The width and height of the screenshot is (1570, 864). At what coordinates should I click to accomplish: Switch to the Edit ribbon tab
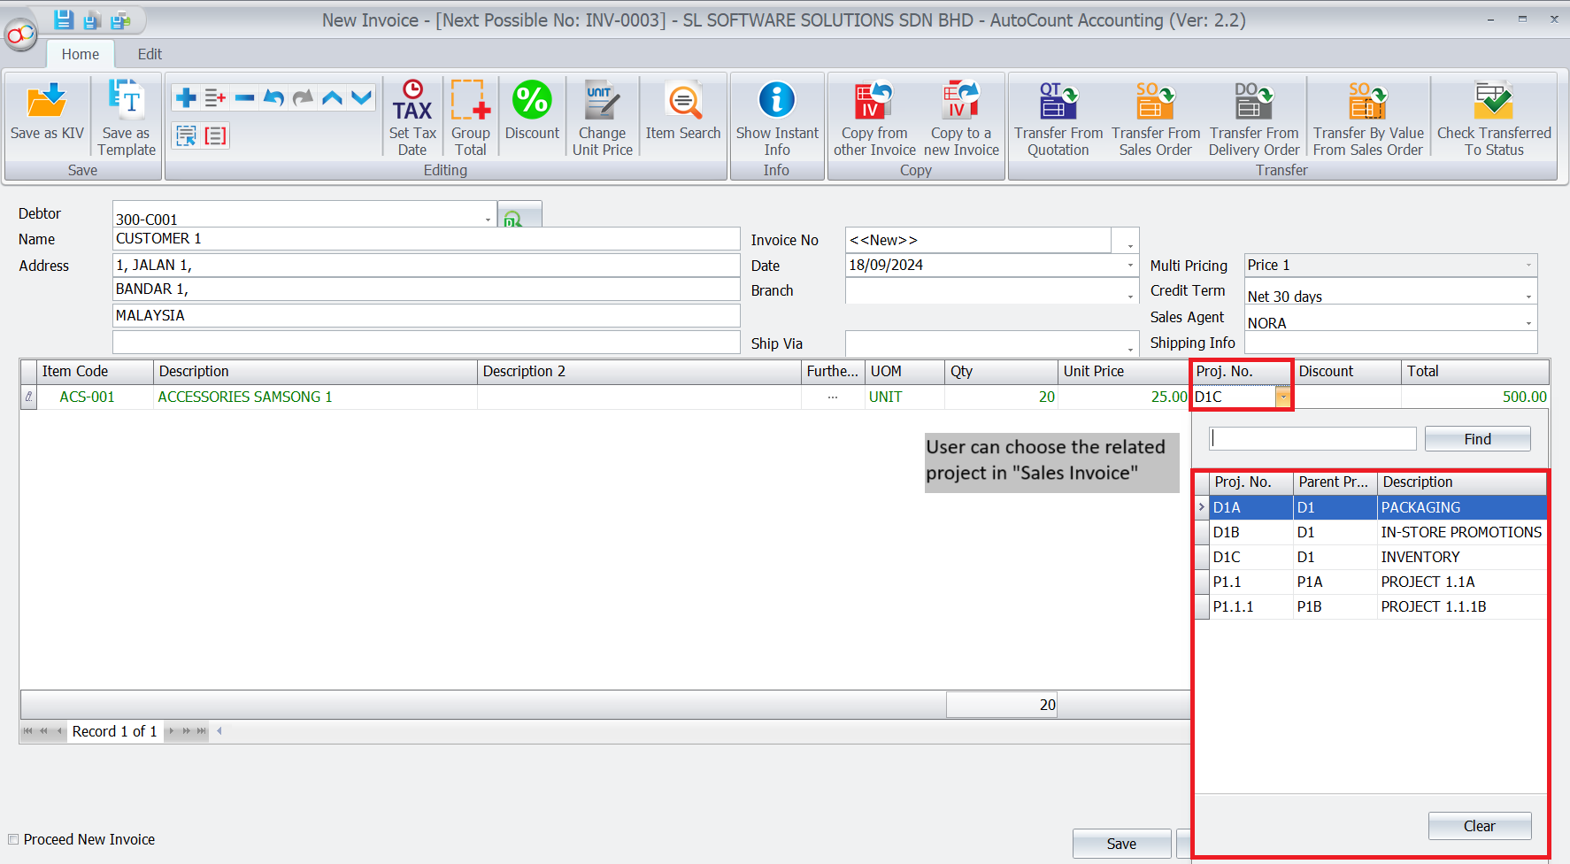tap(150, 54)
